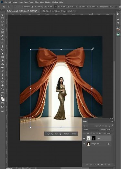Image resolution: width=121 pixels, height=169 pixels.
Task: Click Done in the transform bar
Action: [74, 134]
